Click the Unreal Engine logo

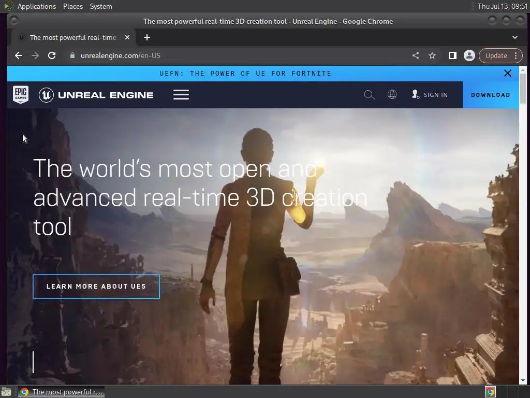click(x=96, y=95)
